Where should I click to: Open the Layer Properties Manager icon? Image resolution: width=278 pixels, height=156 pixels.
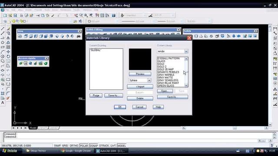point(5,21)
